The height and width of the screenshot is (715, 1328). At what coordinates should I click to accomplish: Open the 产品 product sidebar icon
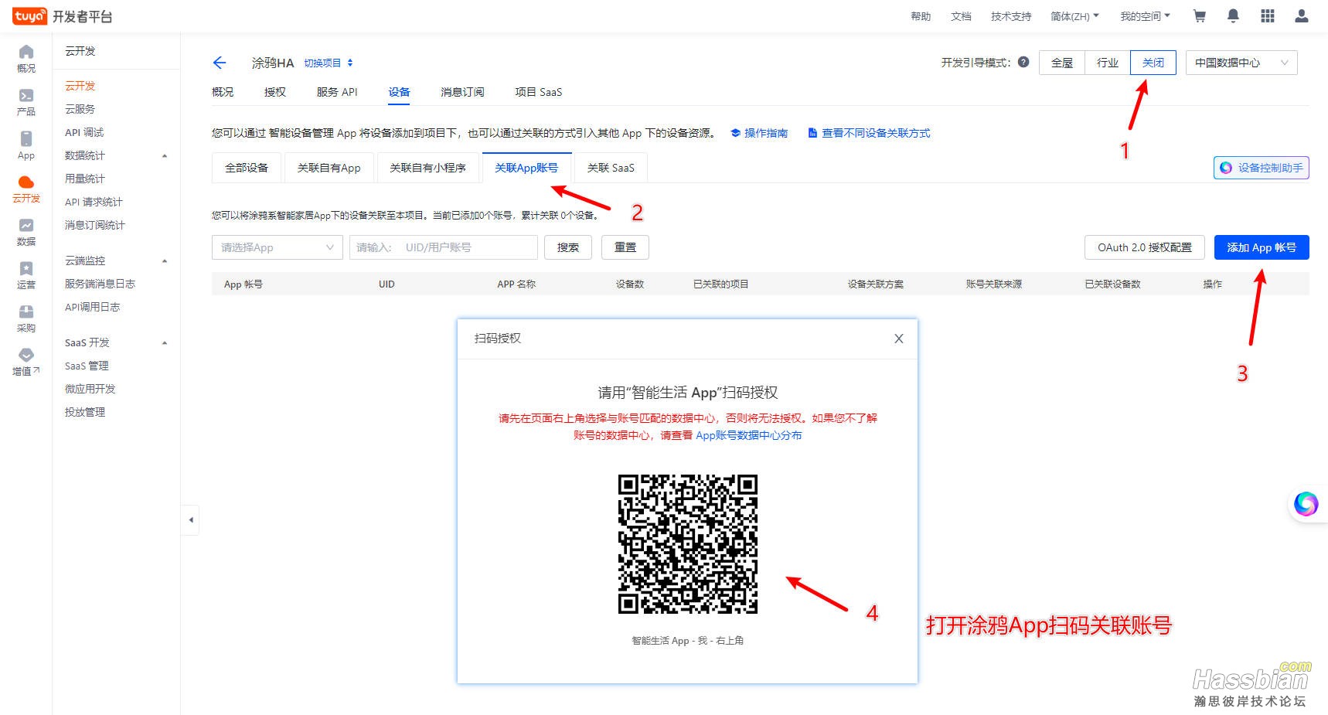point(26,102)
